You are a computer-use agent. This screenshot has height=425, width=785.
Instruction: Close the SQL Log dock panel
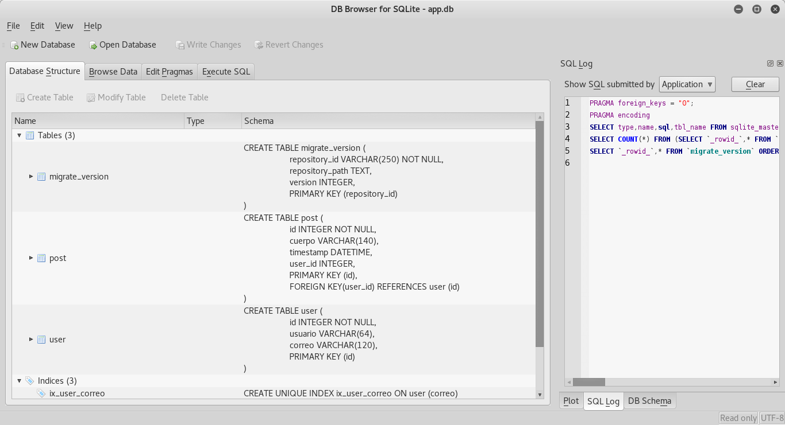click(780, 64)
